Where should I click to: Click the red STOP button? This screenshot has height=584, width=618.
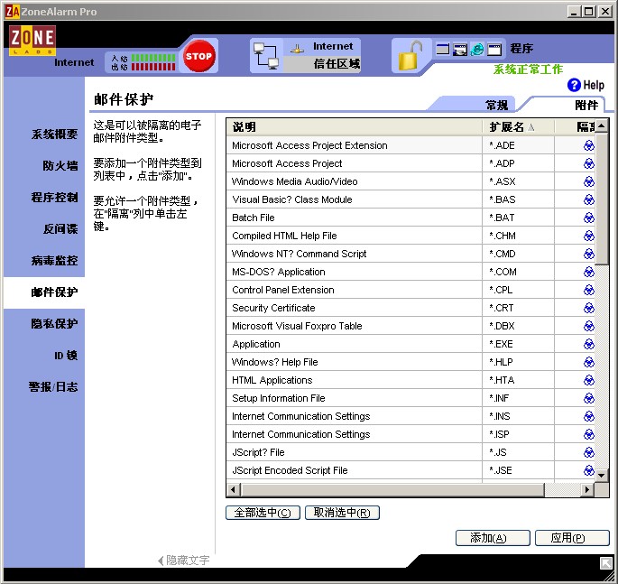pyautogui.click(x=199, y=56)
